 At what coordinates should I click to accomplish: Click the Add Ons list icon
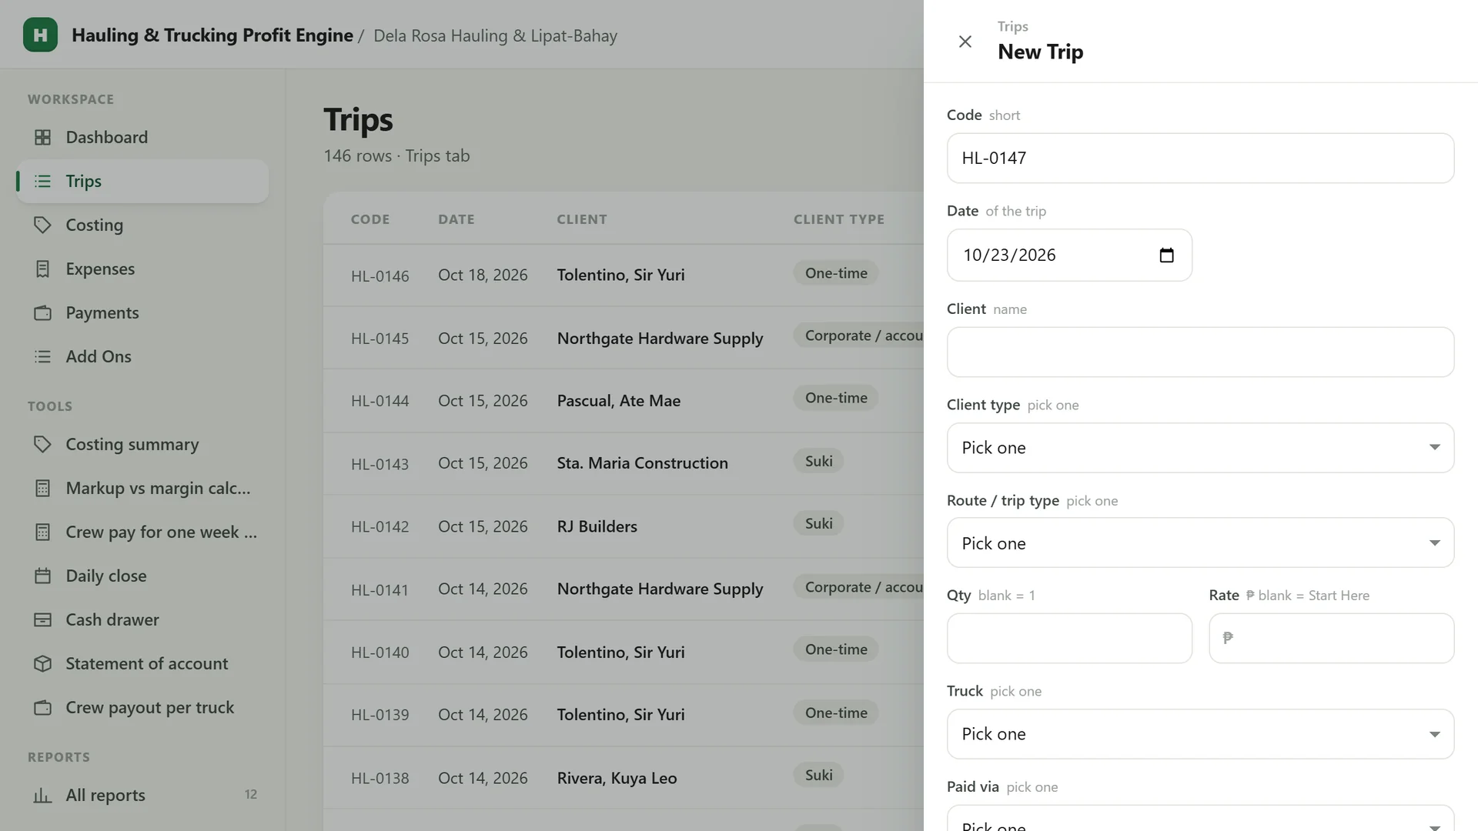43,356
